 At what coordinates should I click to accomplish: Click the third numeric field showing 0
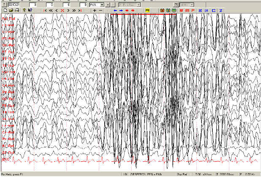point(66,5)
